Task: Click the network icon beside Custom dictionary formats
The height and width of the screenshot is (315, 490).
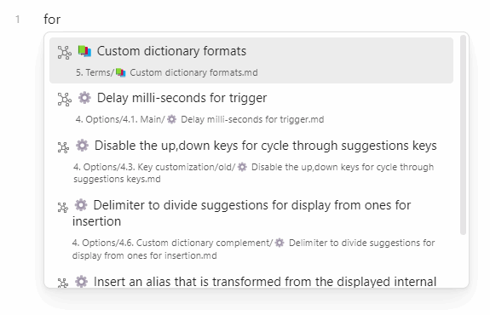Action: (x=65, y=53)
